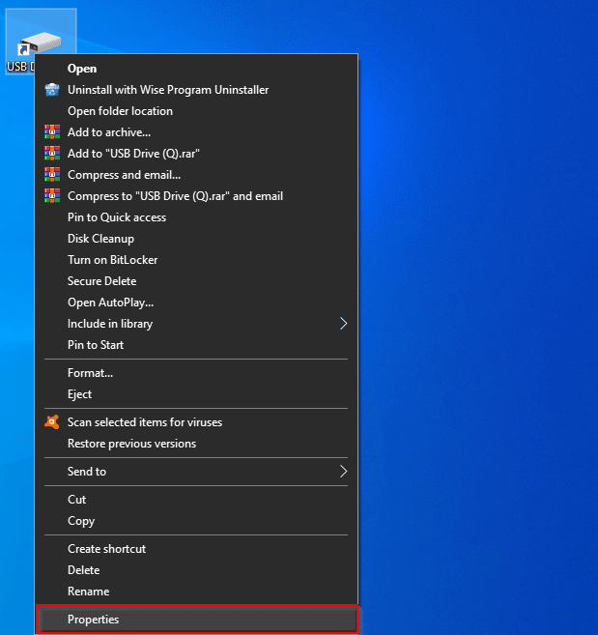This screenshot has width=598, height=635.
Task: Select Pin to Quick access
Action: pyautogui.click(x=116, y=217)
